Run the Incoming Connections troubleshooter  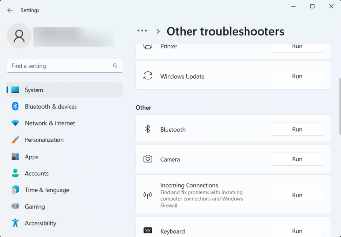297,195
